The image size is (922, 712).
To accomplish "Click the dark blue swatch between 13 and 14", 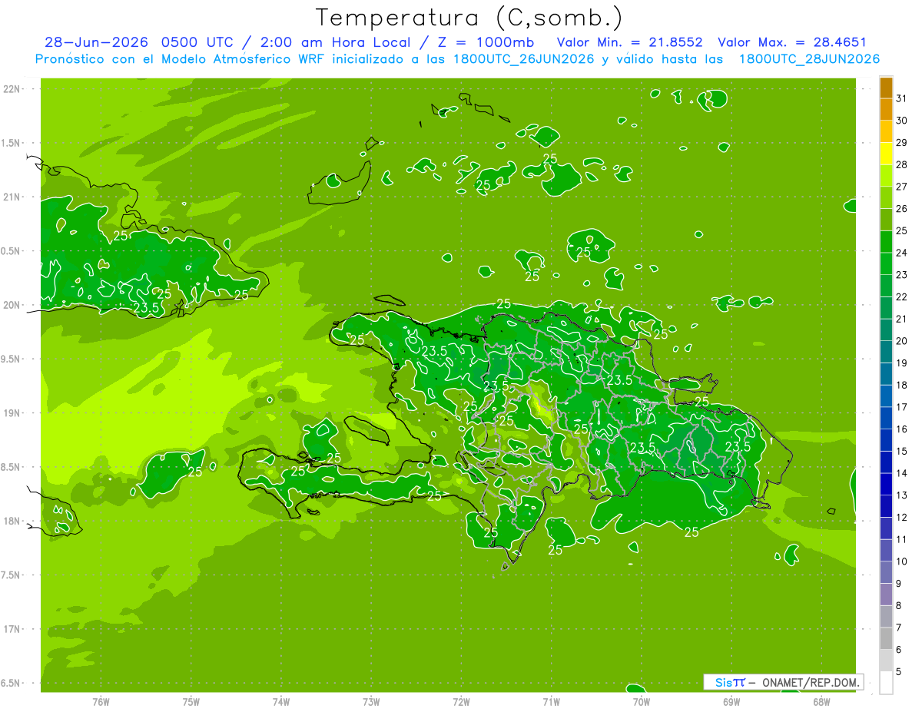I will [x=886, y=484].
